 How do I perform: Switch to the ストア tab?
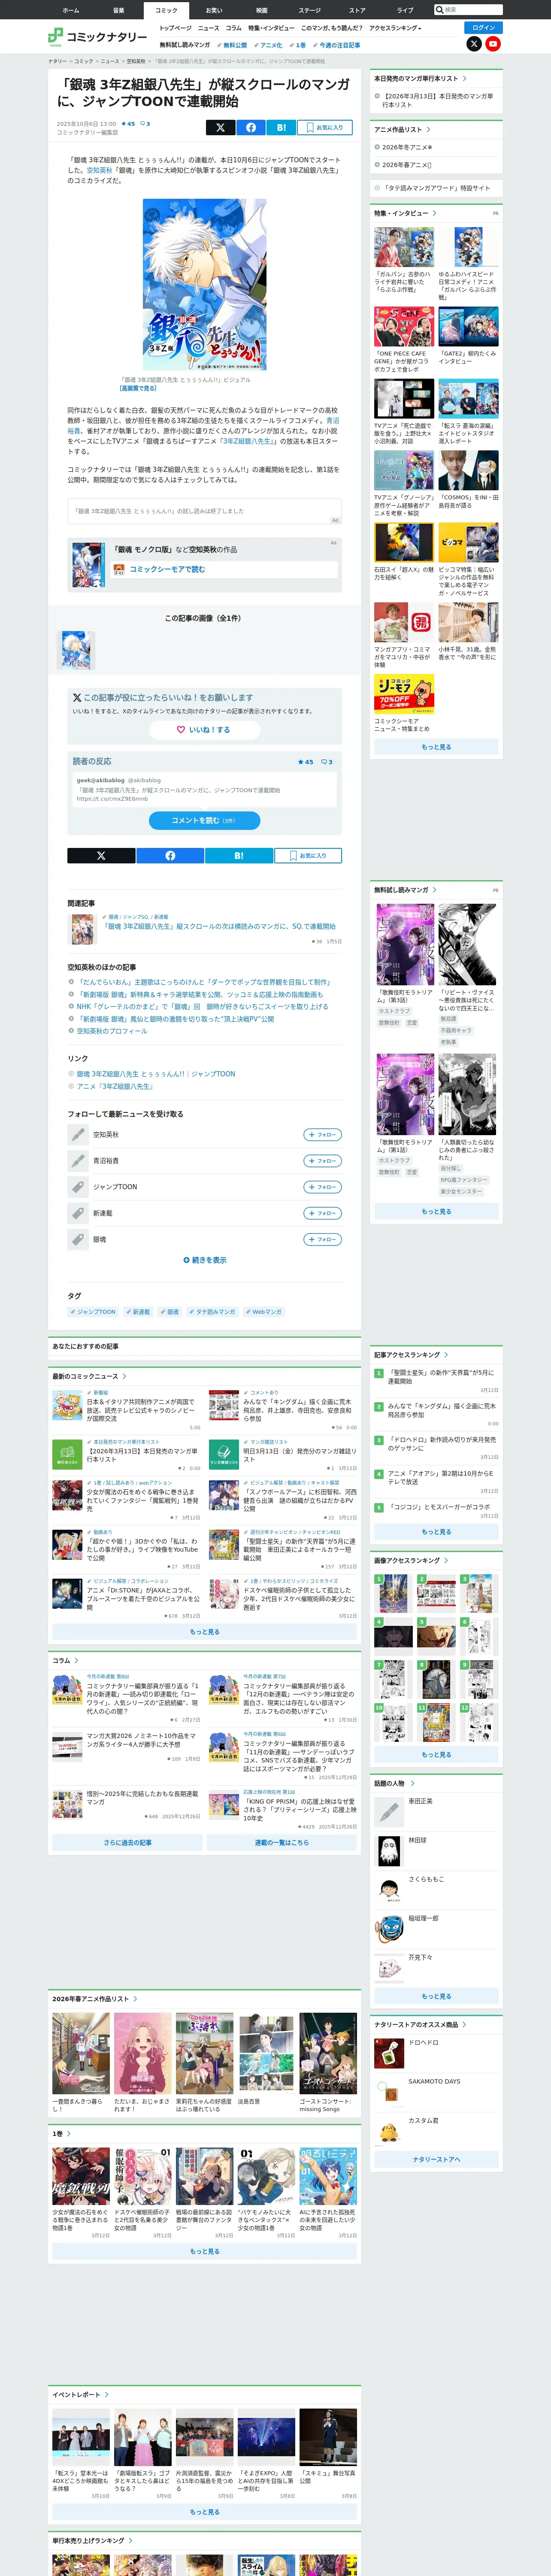tap(357, 10)
